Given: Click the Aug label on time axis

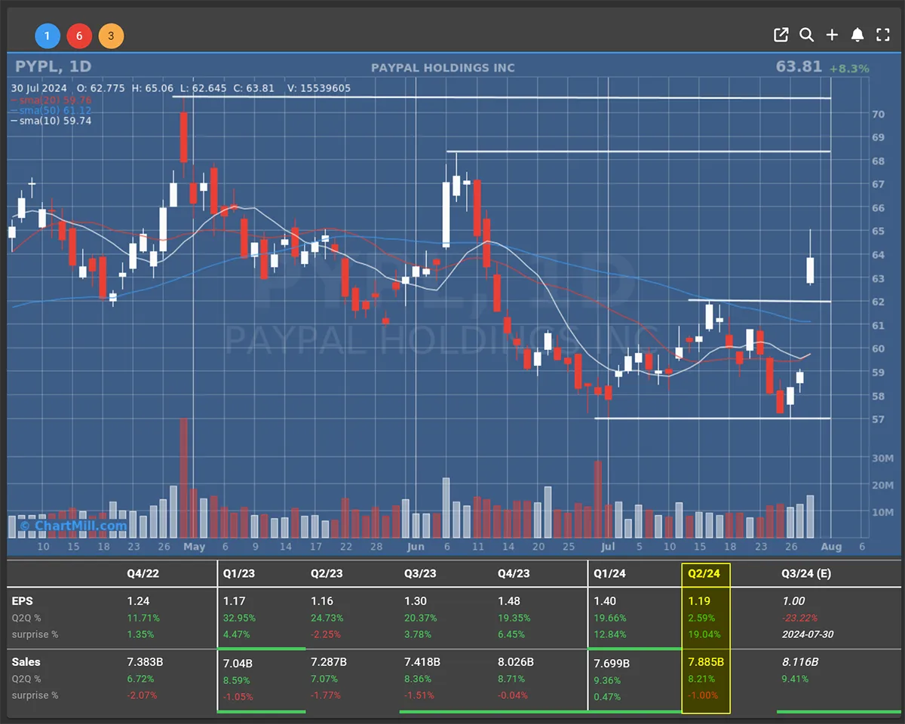Looking at the screenshot, I should [x=831, y=547].
